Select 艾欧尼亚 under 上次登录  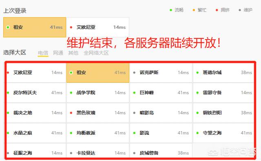[98, 27]
